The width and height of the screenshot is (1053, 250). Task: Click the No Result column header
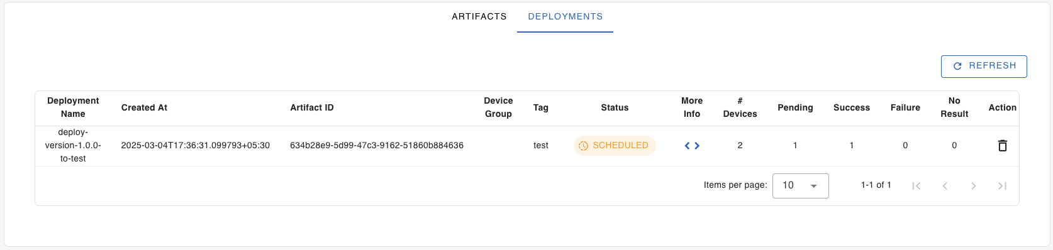pos(954,107)
